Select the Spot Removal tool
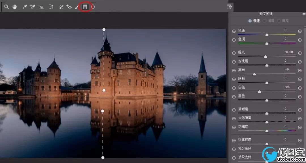Viewport: 306px width, 163px height. click(x=61, y=7)
